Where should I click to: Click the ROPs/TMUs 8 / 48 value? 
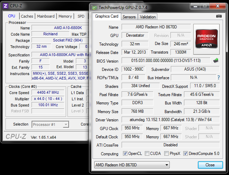133,77
